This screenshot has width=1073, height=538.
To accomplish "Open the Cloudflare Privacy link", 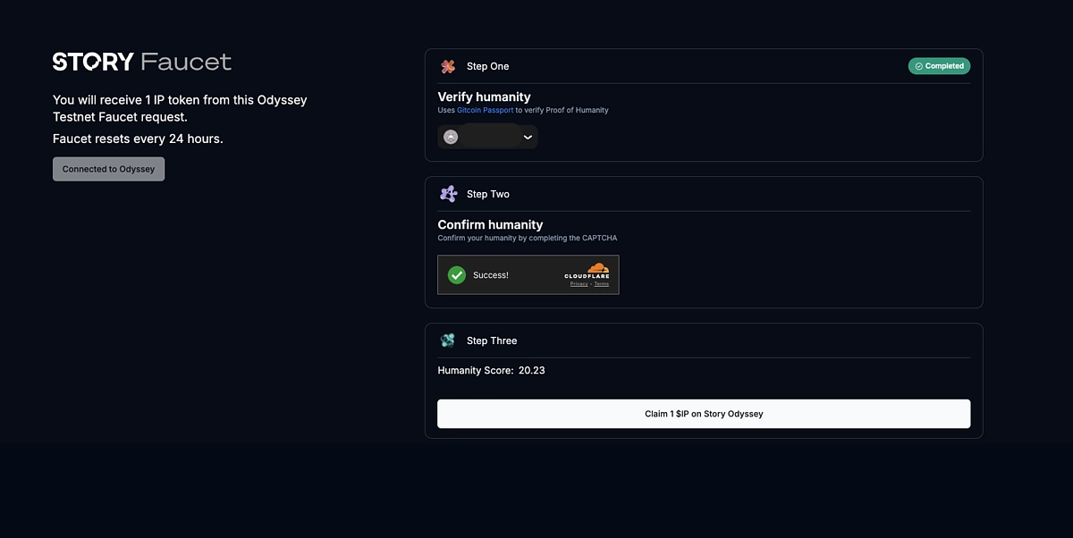I will pos(579,284).
